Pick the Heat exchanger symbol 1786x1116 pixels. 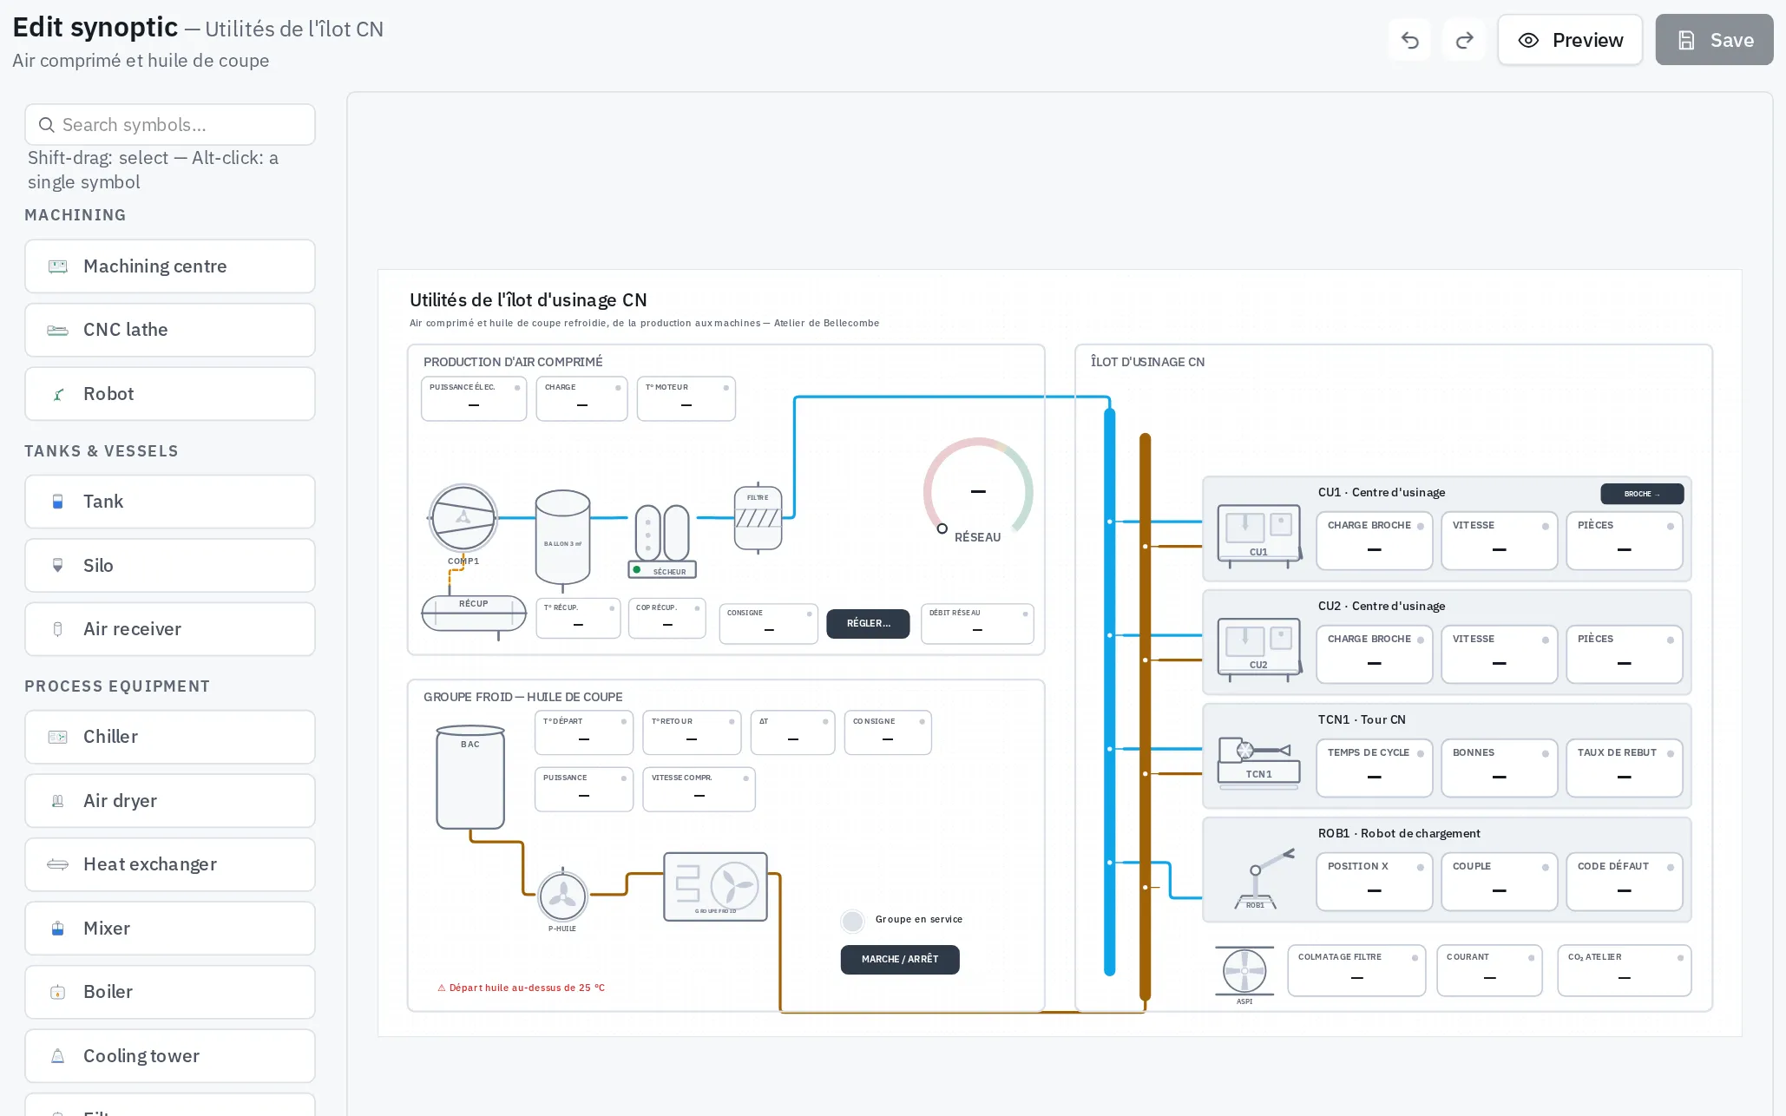click(170, 864)
